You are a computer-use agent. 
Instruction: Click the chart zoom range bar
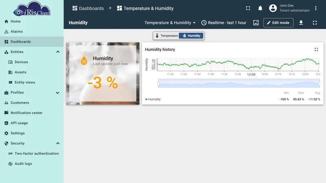coord(239,83)
